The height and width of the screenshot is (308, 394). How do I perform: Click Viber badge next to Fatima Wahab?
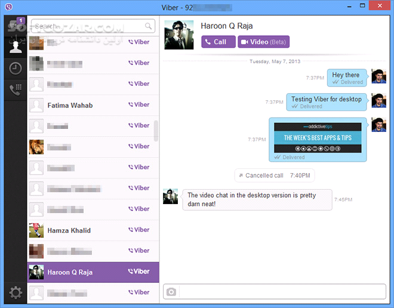click(x=139, y=104)
